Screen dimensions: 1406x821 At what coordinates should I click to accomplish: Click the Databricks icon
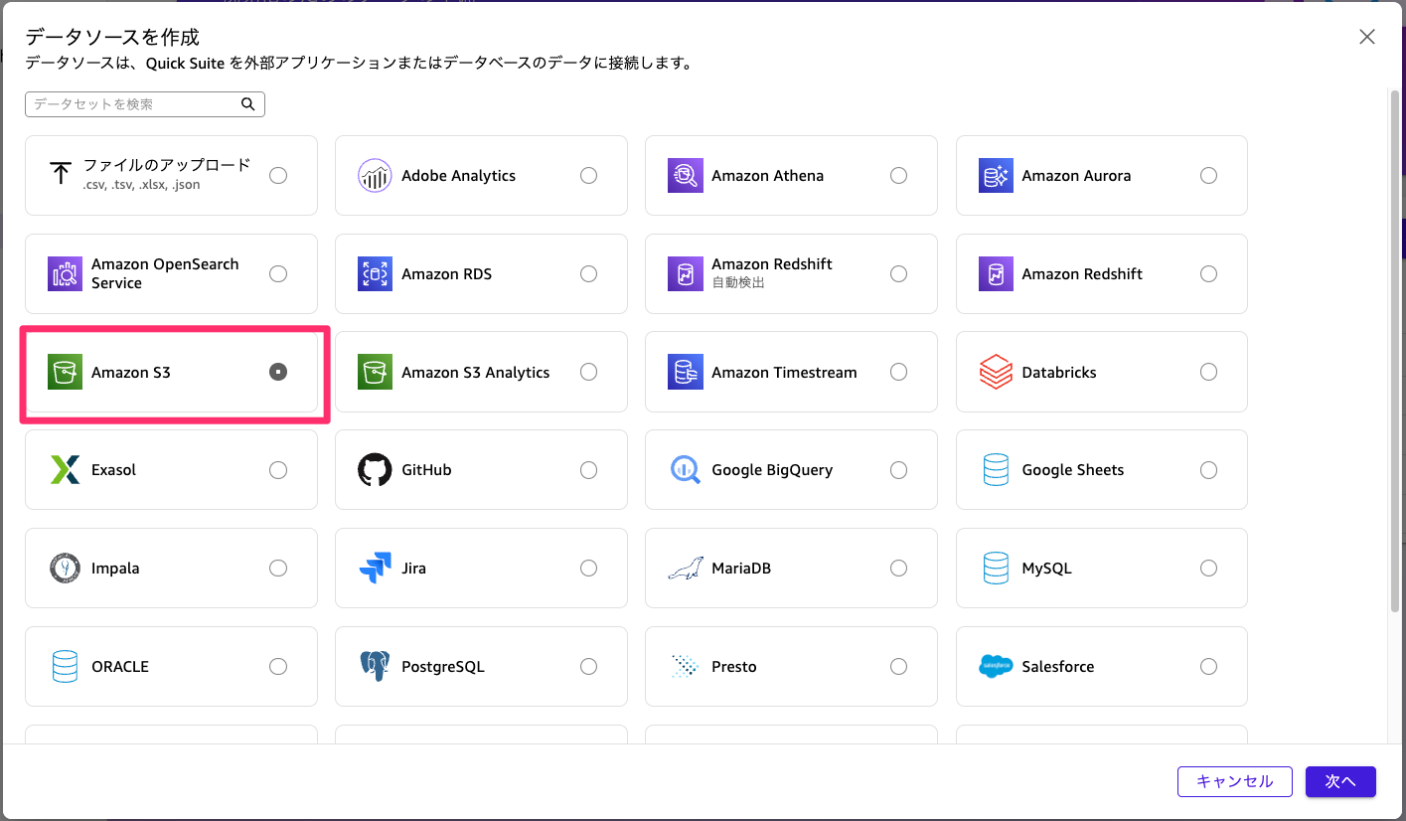996,372
